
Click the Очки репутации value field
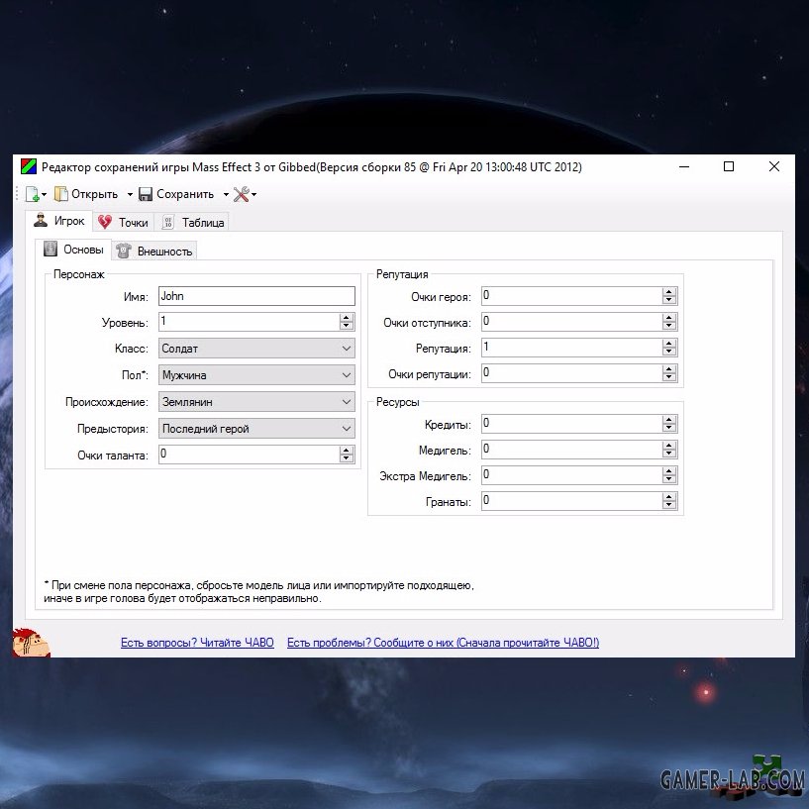[x=571, y=373]
